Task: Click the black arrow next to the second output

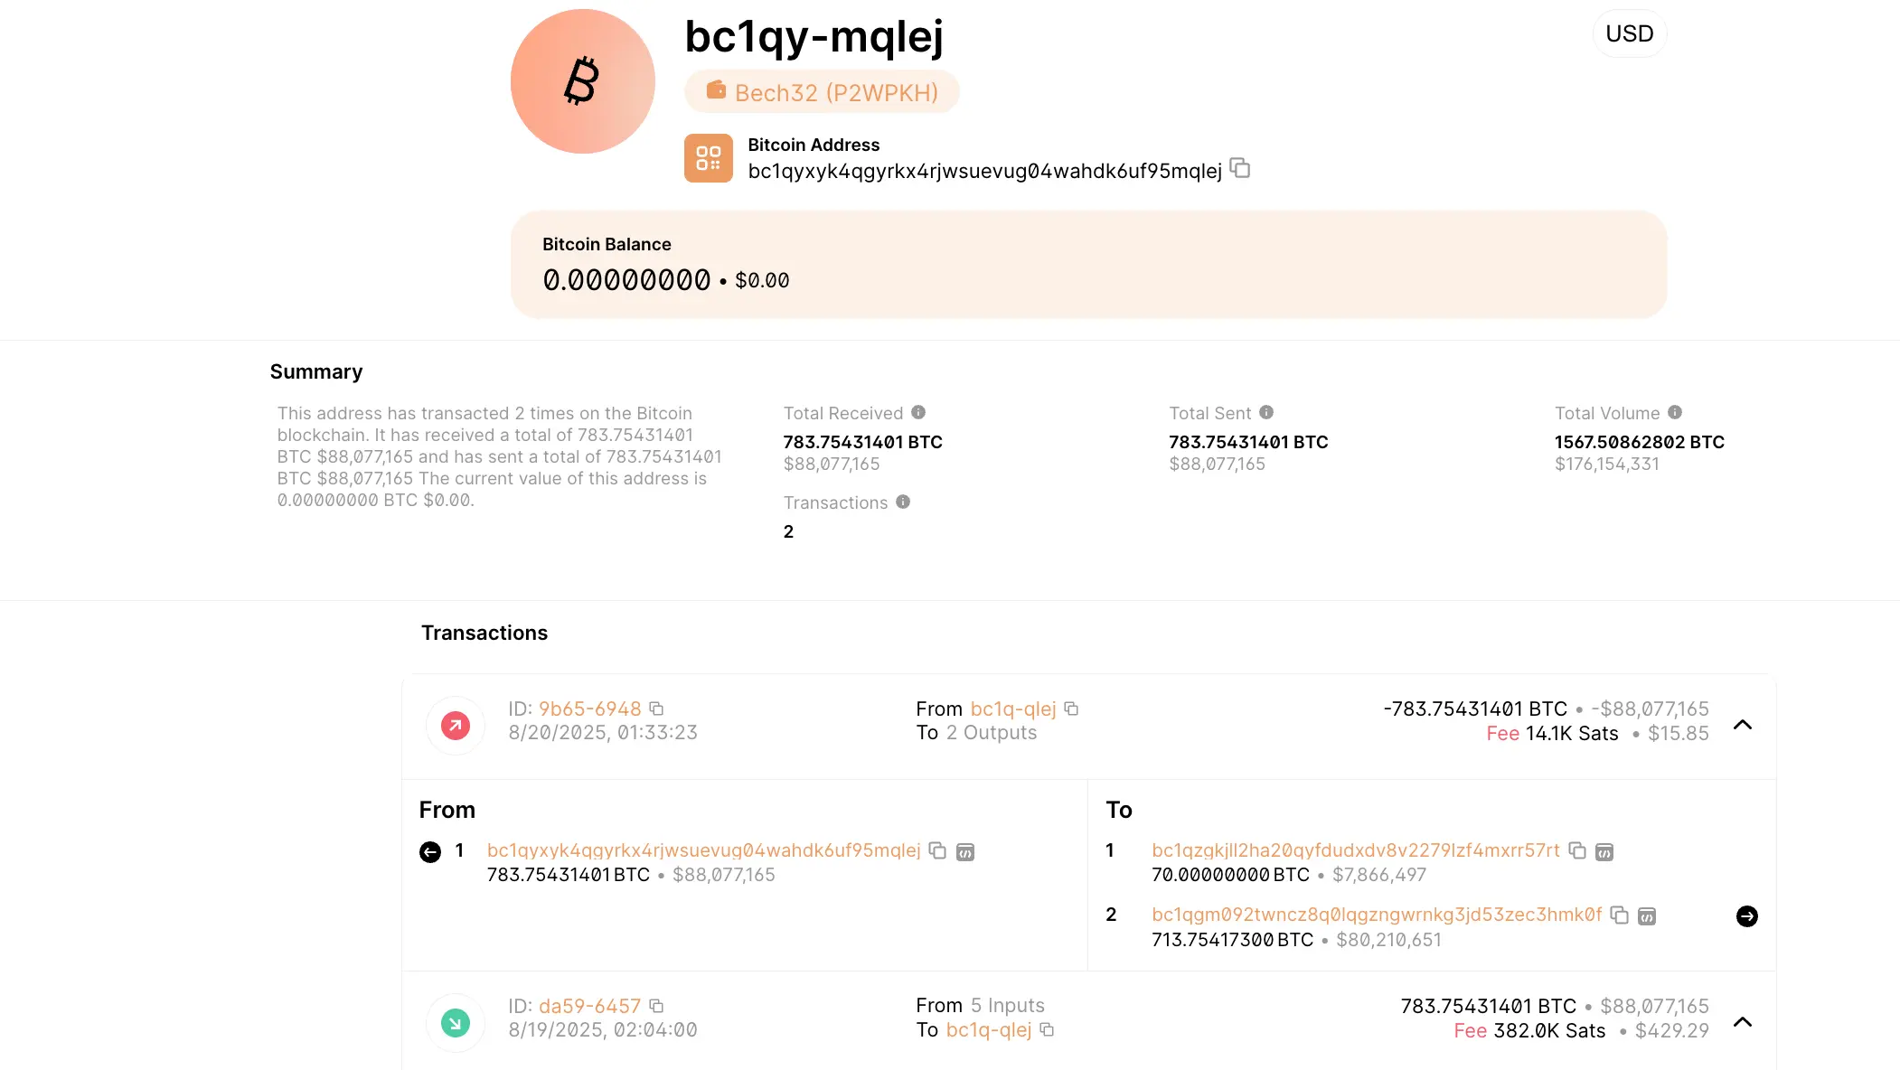Action: (1746, 916)
